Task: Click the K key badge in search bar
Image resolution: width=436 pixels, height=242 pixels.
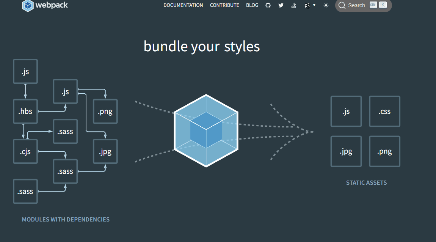Action: [x=383, y=5]
